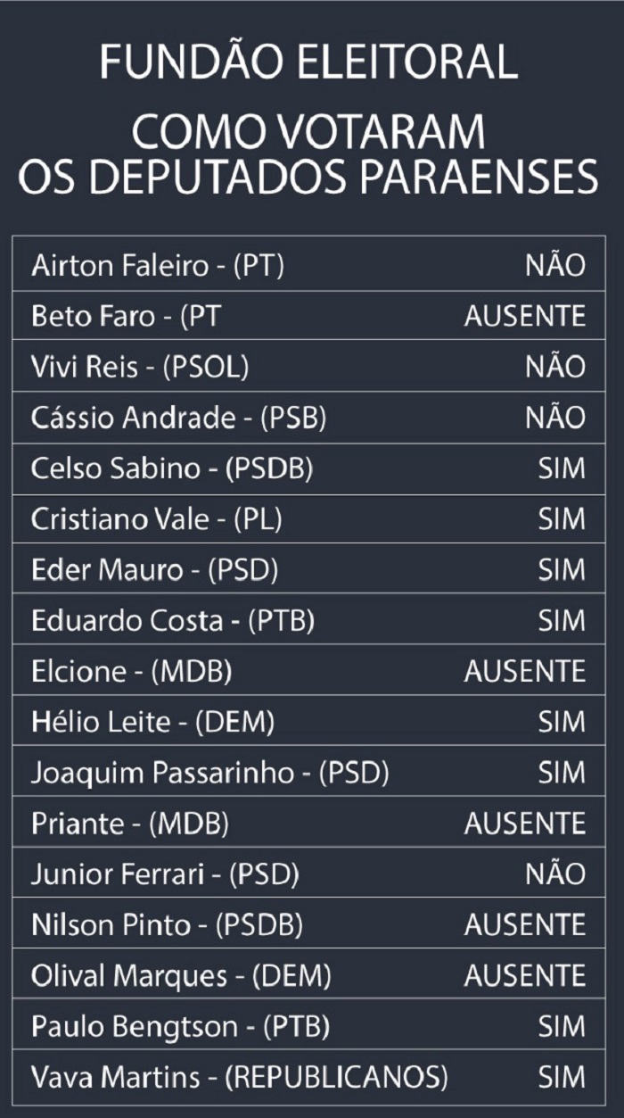The width and height of the screenshot is (624, 1118).
Task: Select the Vava Martins - (REPUBLICANOS) name
Action: pyautogui.click(x=240, y=1077)
